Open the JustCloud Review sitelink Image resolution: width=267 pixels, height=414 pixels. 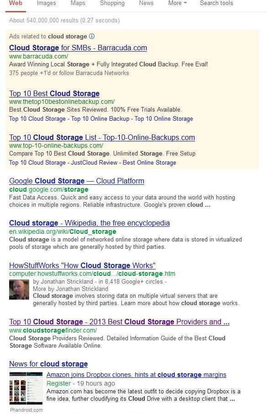94,163
